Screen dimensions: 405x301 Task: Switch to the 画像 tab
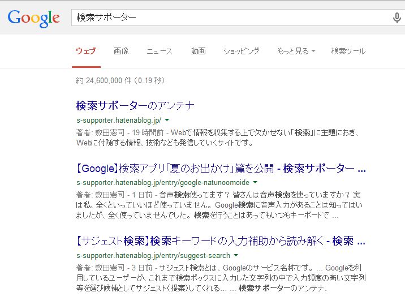click(121, 51)
